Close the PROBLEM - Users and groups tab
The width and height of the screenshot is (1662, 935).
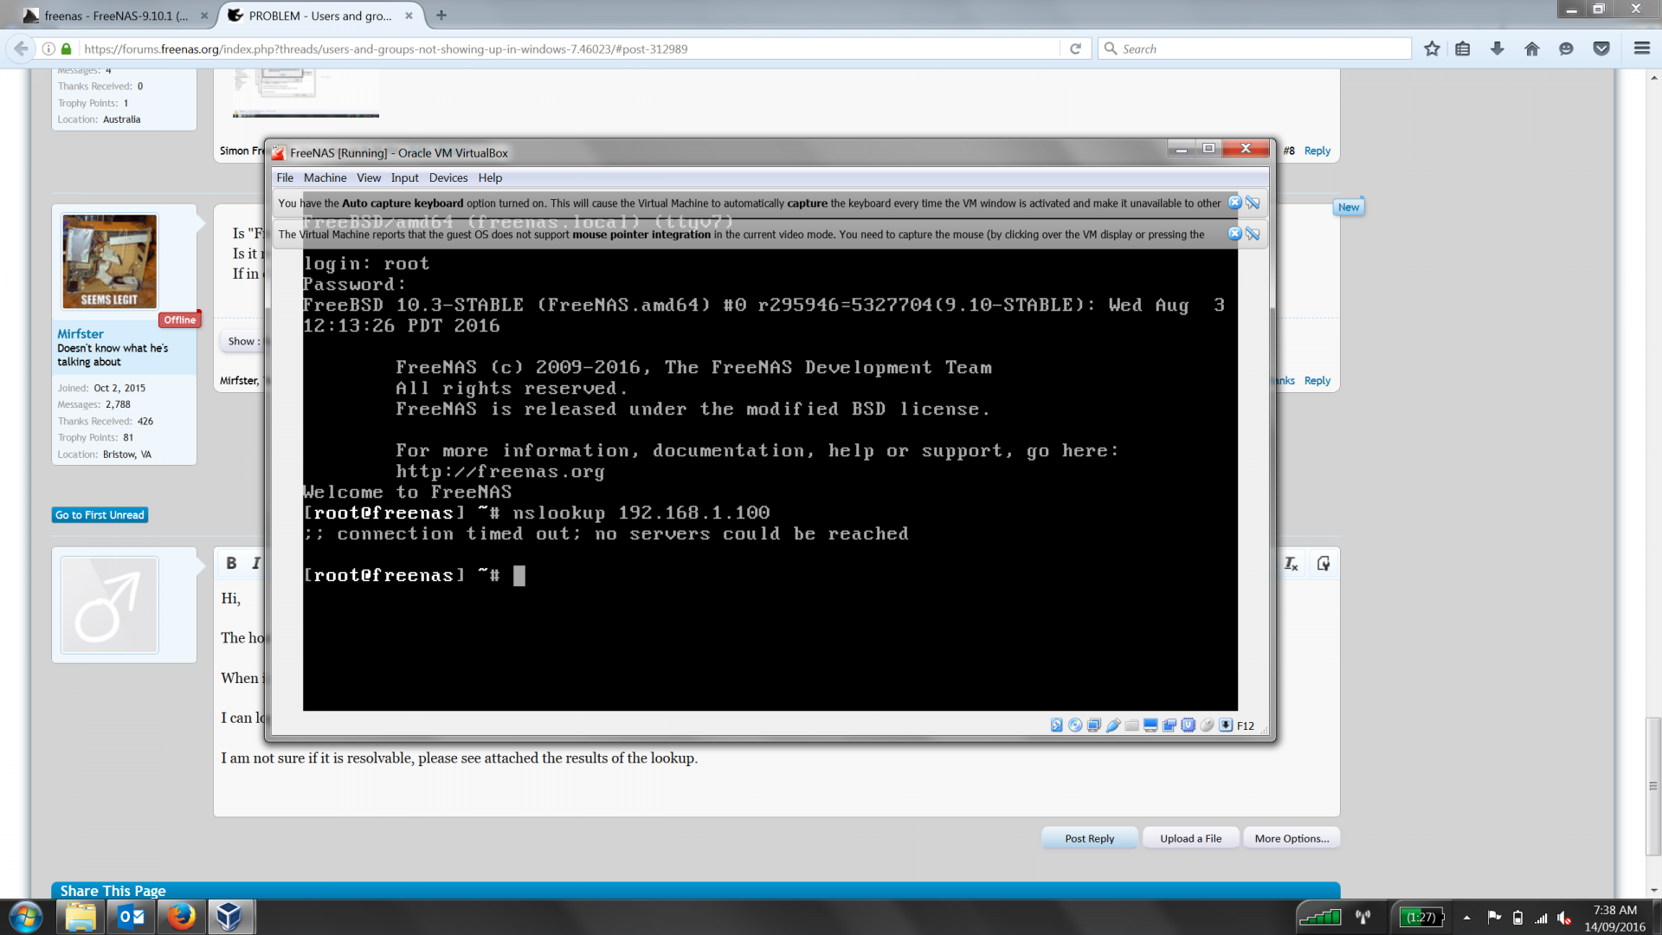pyautogui.click(x=409, y=16)
